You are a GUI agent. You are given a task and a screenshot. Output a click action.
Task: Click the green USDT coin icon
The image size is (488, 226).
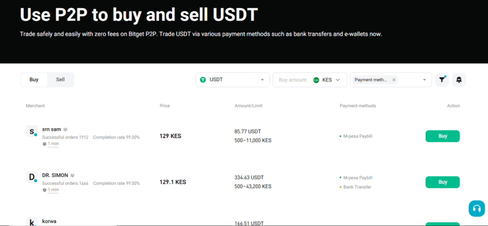click(x=203, y=80)
